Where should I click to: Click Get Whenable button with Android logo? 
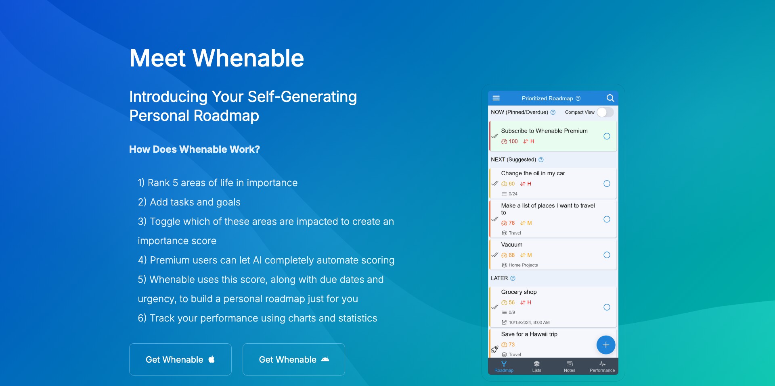[x=294, y=359]
